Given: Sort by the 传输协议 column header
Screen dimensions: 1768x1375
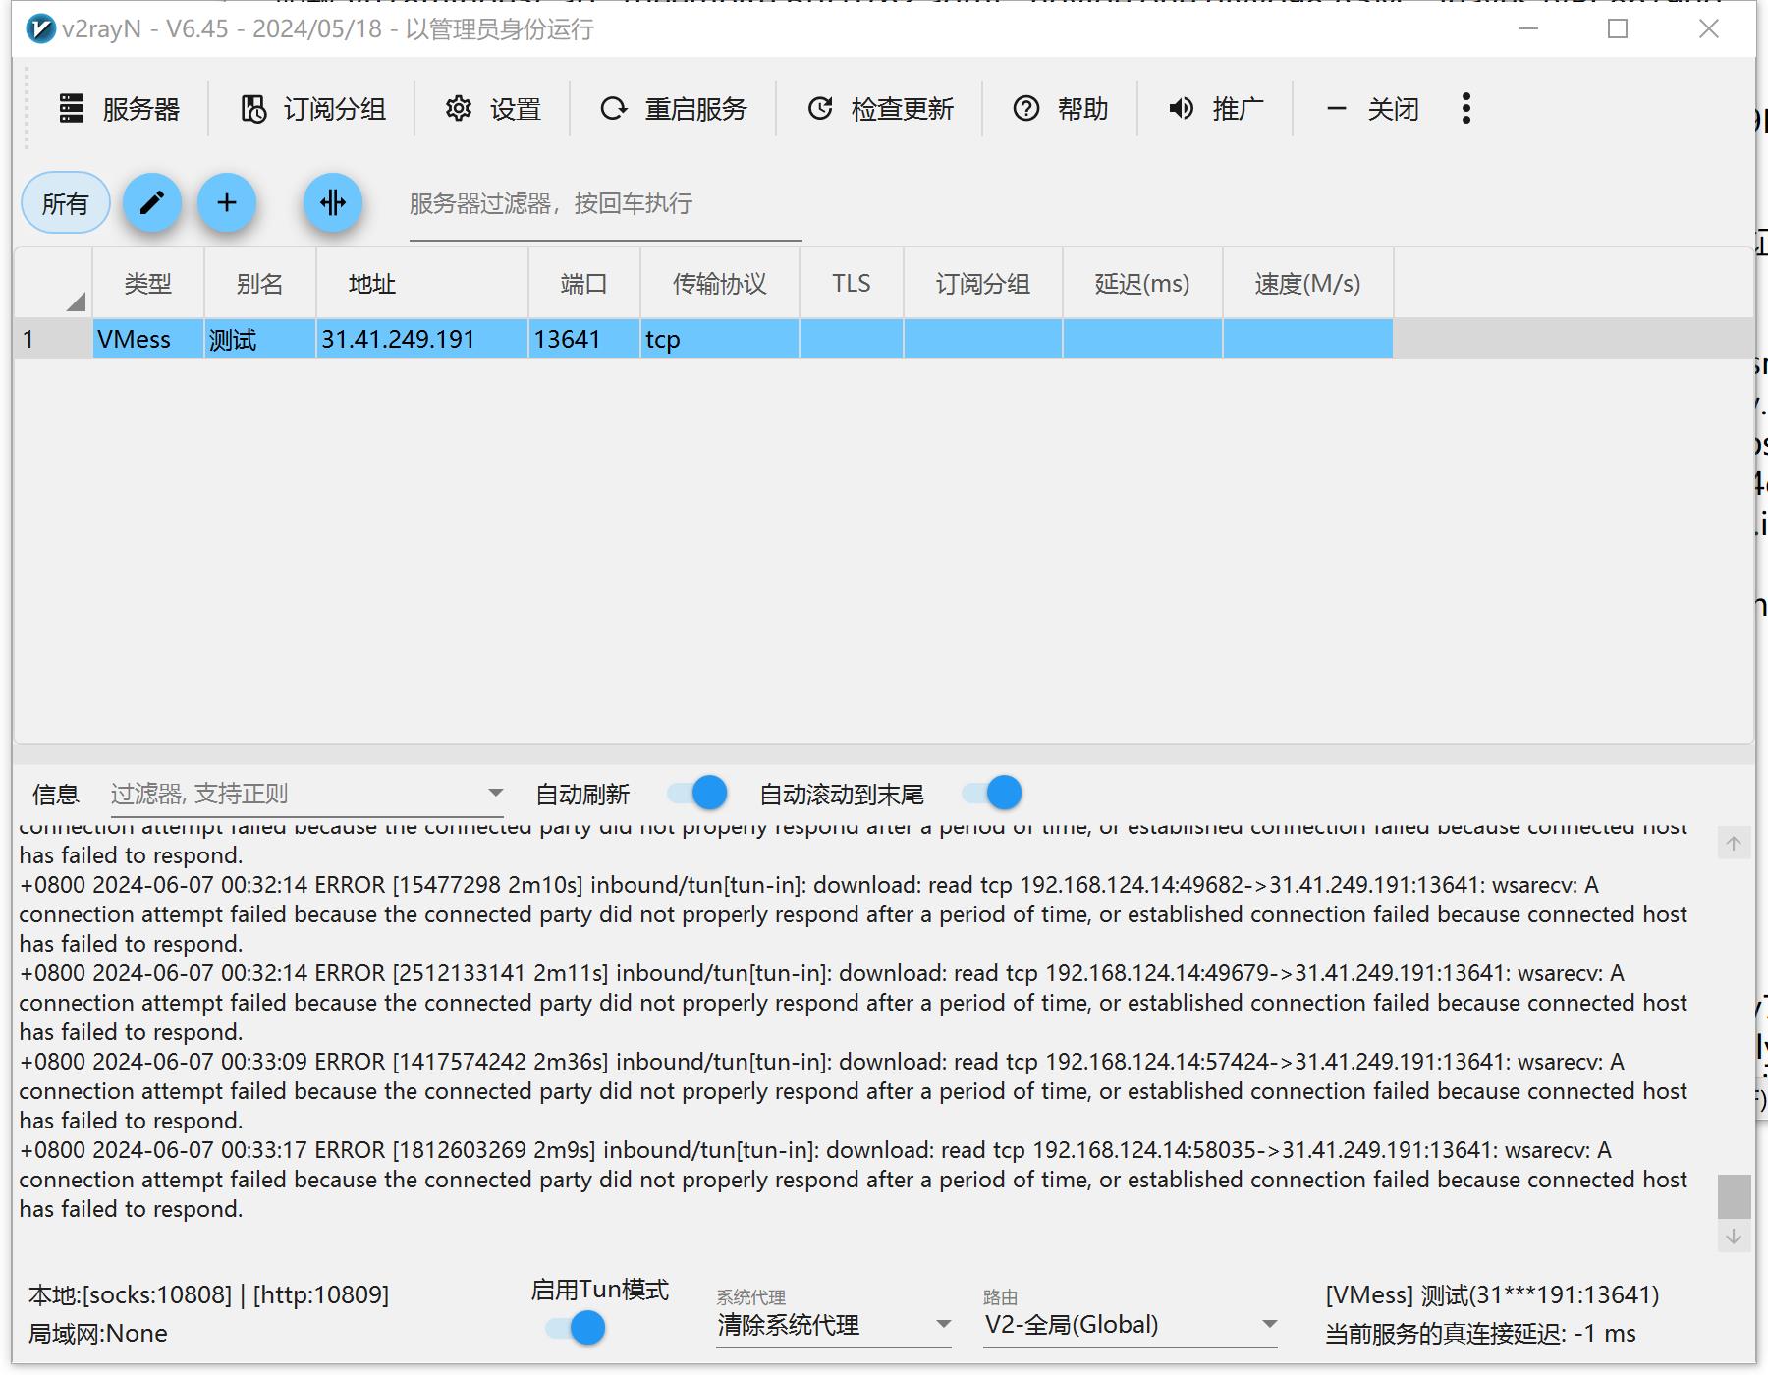Looking at the screenshot, I should coord(720,284).
